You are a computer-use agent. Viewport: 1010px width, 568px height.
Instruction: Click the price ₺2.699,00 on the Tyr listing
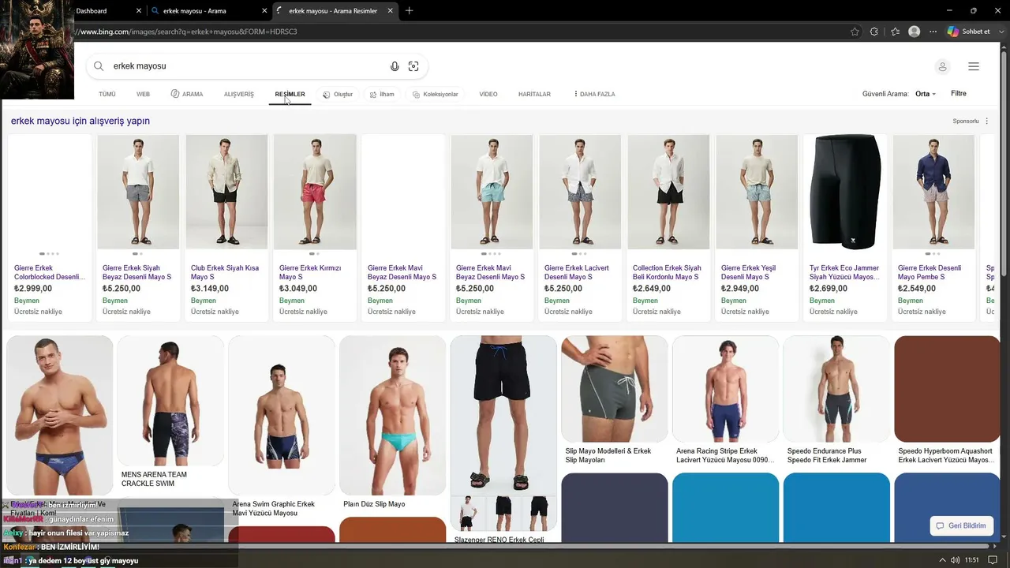829,289
